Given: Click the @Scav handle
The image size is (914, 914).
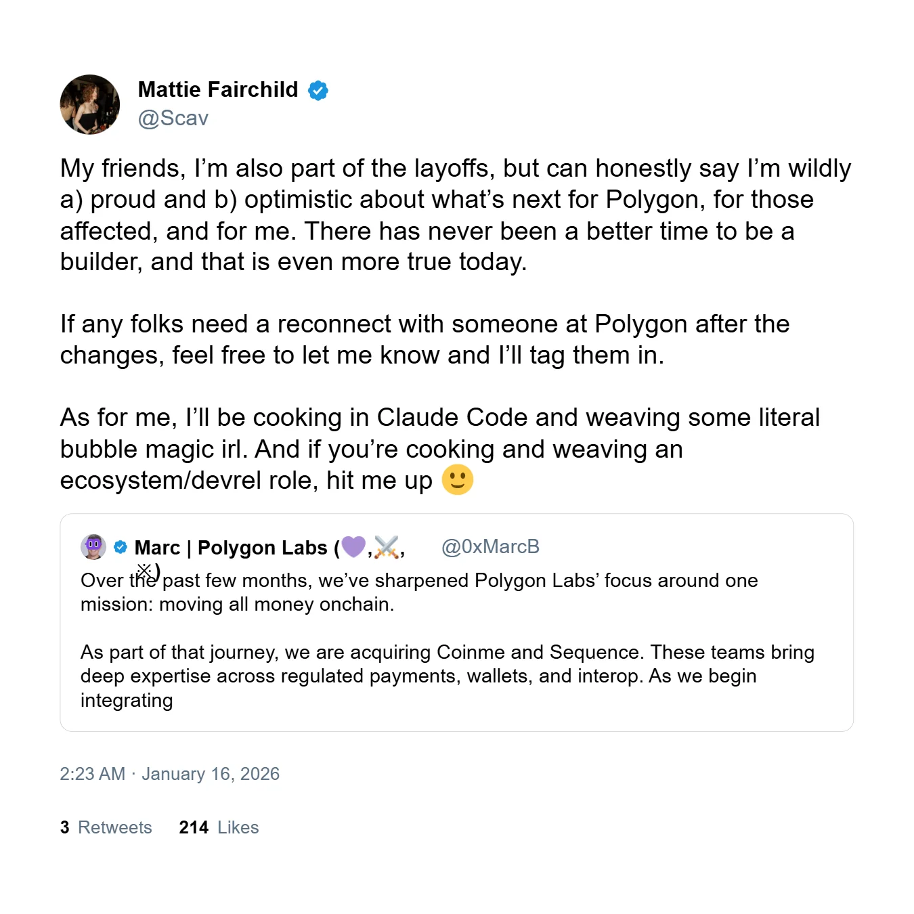Looking at the screenshot, I should (173, 118).
